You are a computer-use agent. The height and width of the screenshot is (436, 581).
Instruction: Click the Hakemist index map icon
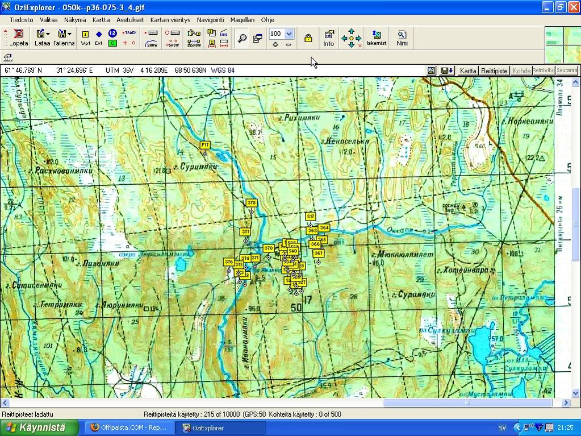click(376, 38)
